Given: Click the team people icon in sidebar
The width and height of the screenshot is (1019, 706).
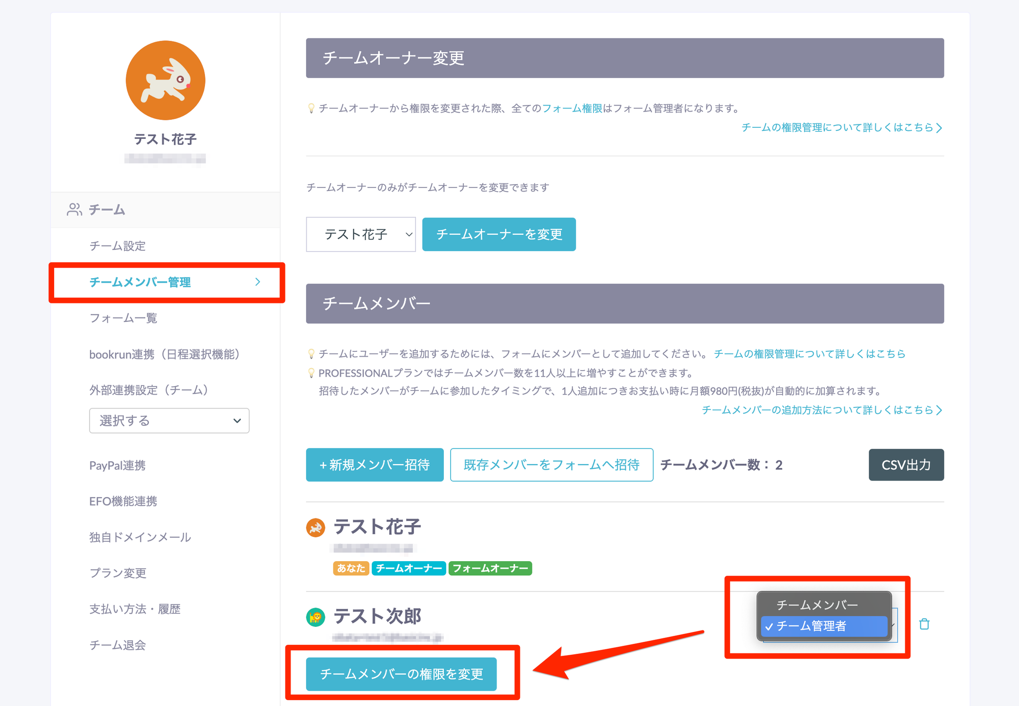Looking at the screenshot, I should [x=74, y=209].
